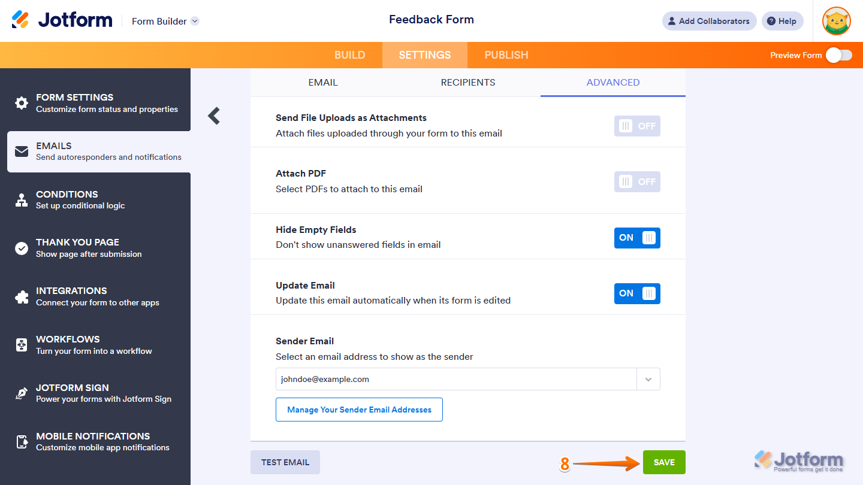Click the Workflows icon in sidebar
The image size is (863, 485).
coord(22,345)
